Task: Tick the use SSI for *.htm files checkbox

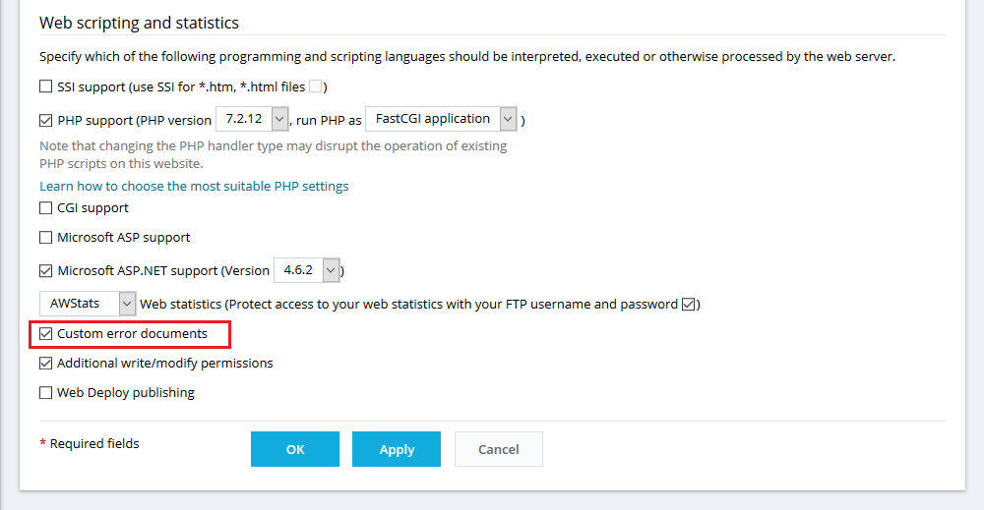Action: click(x=316, y=86)
